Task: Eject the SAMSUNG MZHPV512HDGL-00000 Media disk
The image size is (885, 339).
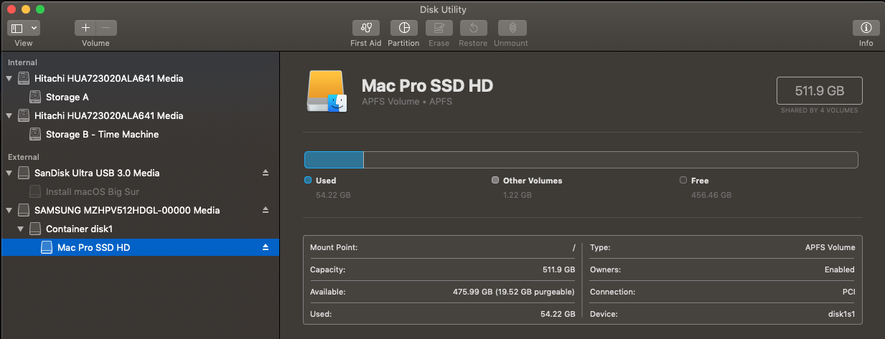Action: click(265, 210)
